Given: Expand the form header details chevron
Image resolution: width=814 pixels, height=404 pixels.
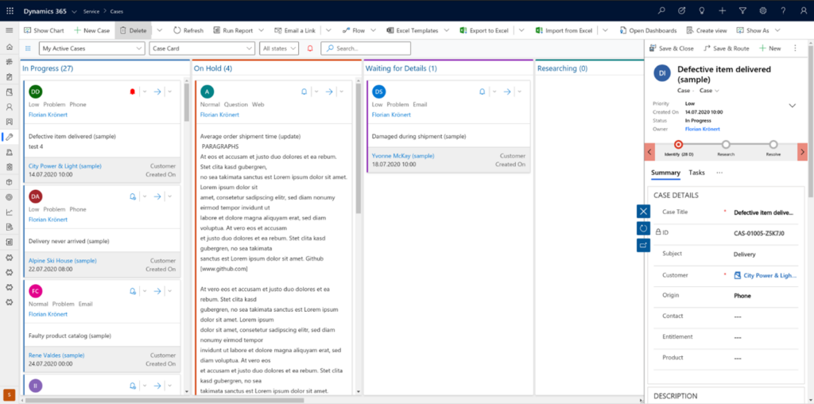Looking at the screenshot, I should (x=793, y=106).
